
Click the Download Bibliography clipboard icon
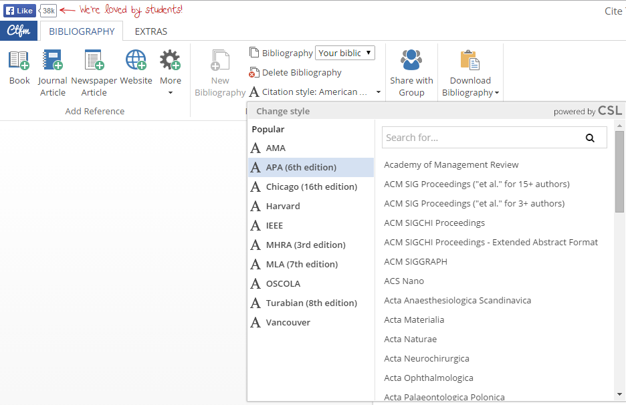[x=470, y=60]
